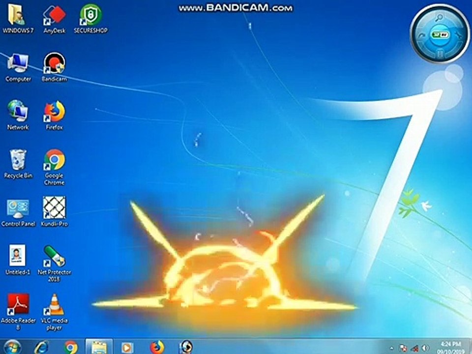The image size is (472, 354).
Task: Open the round media app in taskbar
Action: tap(186, 348)
